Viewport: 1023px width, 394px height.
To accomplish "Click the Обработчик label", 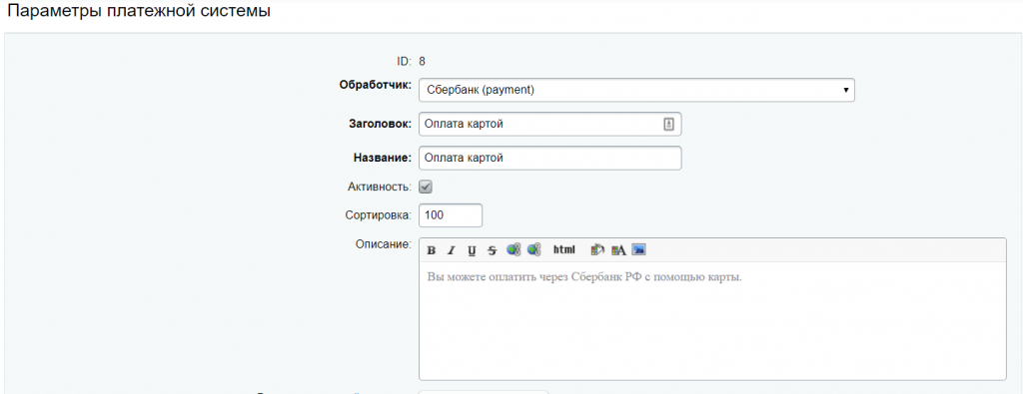I will point(376,85).
